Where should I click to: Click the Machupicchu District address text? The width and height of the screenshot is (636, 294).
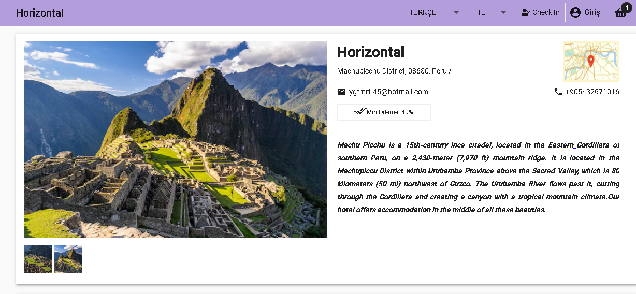pos(394,71)
